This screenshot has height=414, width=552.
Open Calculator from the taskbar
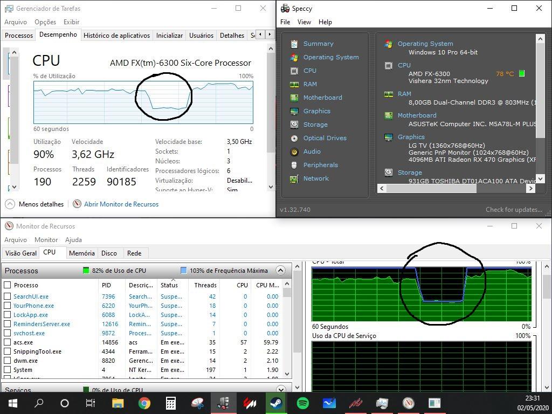pyautogui.click(x=171, y=403)
